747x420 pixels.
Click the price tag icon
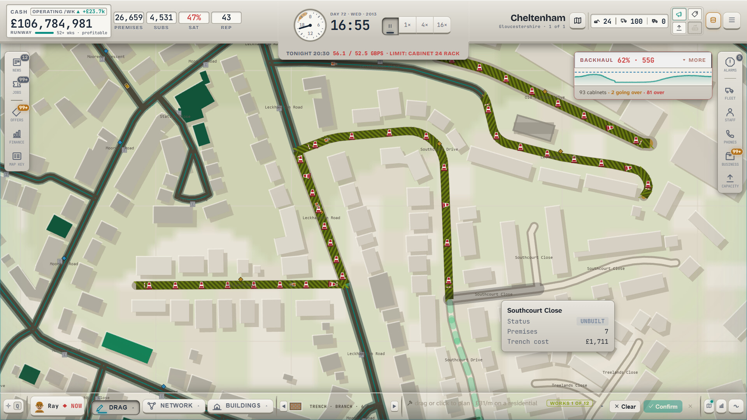coord(694,14)
